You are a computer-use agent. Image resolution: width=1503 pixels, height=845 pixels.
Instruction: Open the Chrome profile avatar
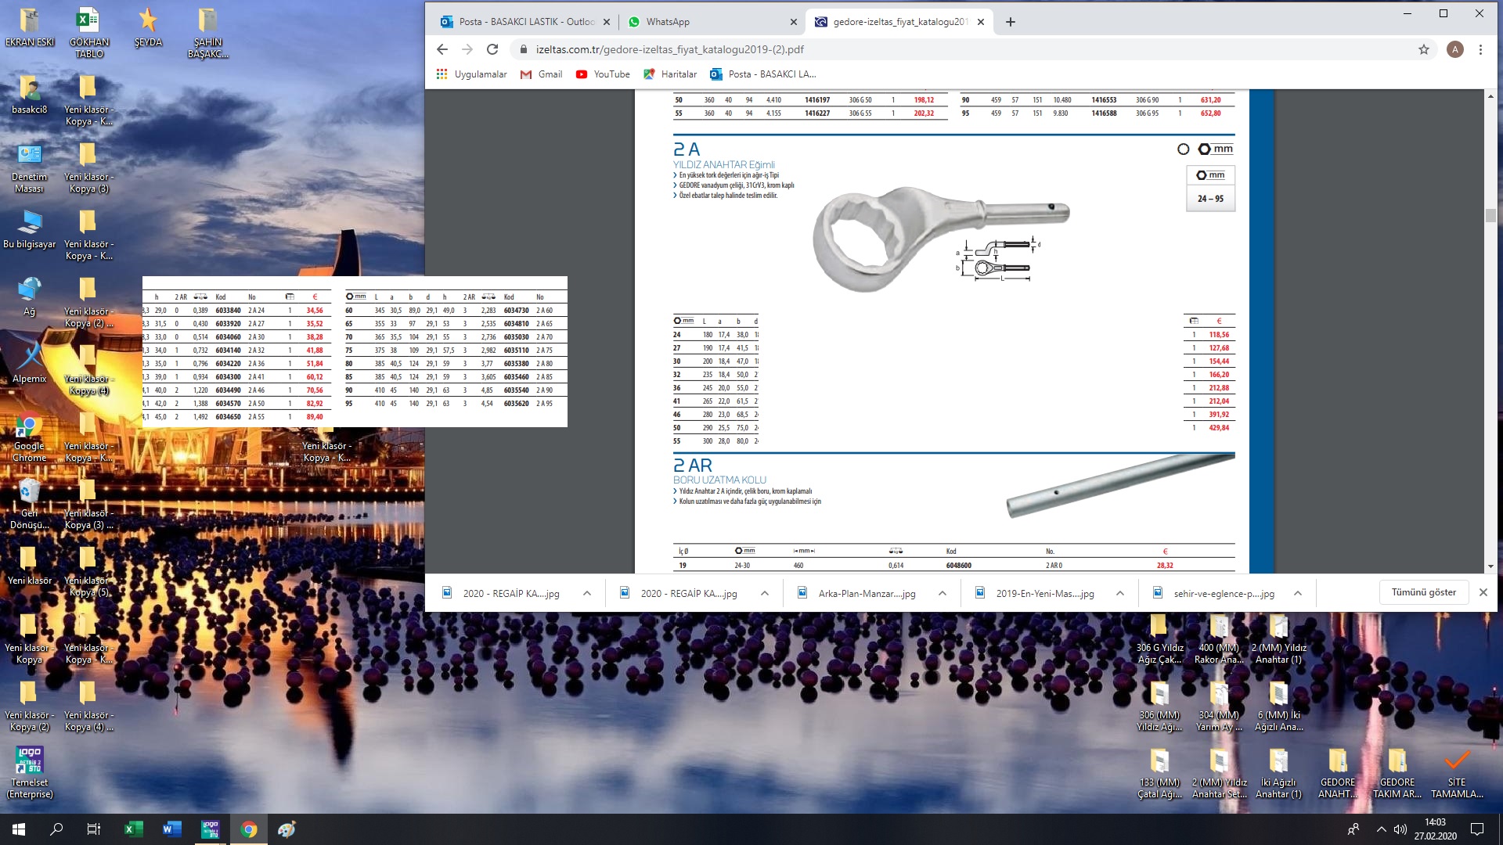(1454, 49)
